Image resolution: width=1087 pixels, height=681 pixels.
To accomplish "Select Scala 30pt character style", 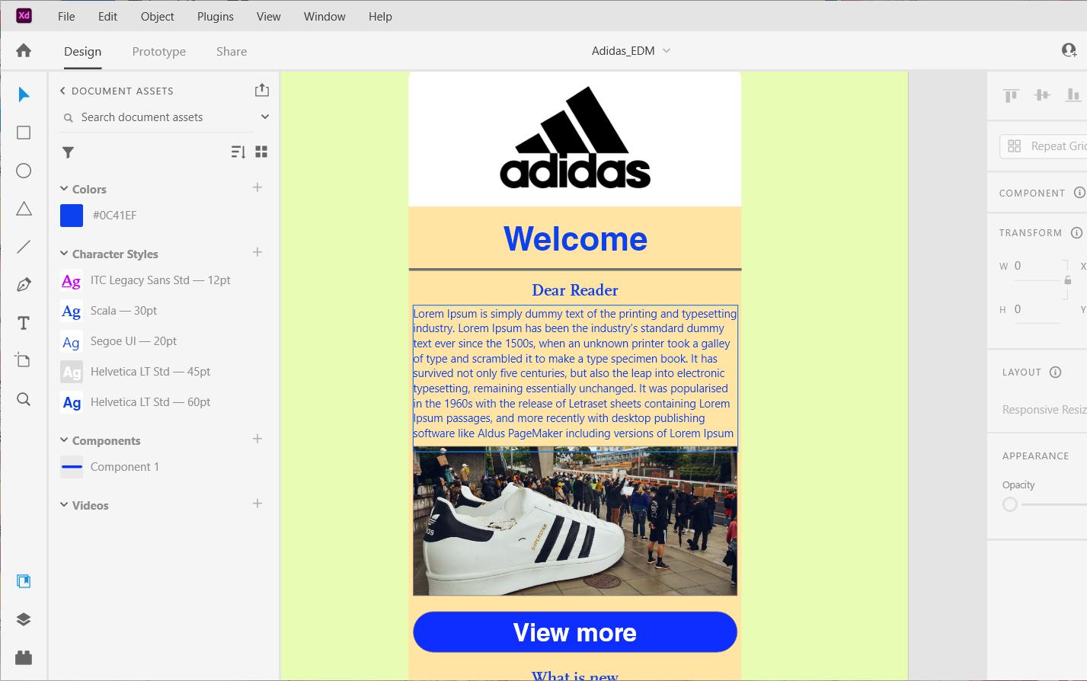I will click(x=109, y=311).
